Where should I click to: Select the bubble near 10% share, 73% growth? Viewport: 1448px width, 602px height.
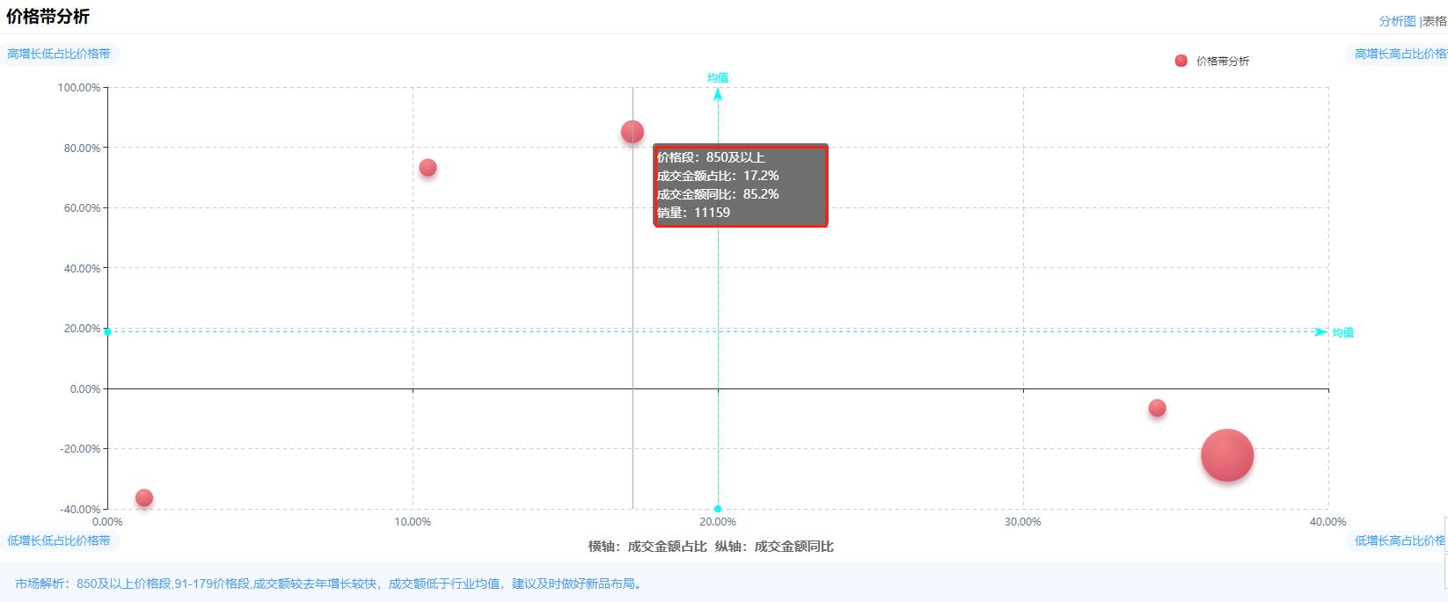pyautogui.click(x=428, y=167)
